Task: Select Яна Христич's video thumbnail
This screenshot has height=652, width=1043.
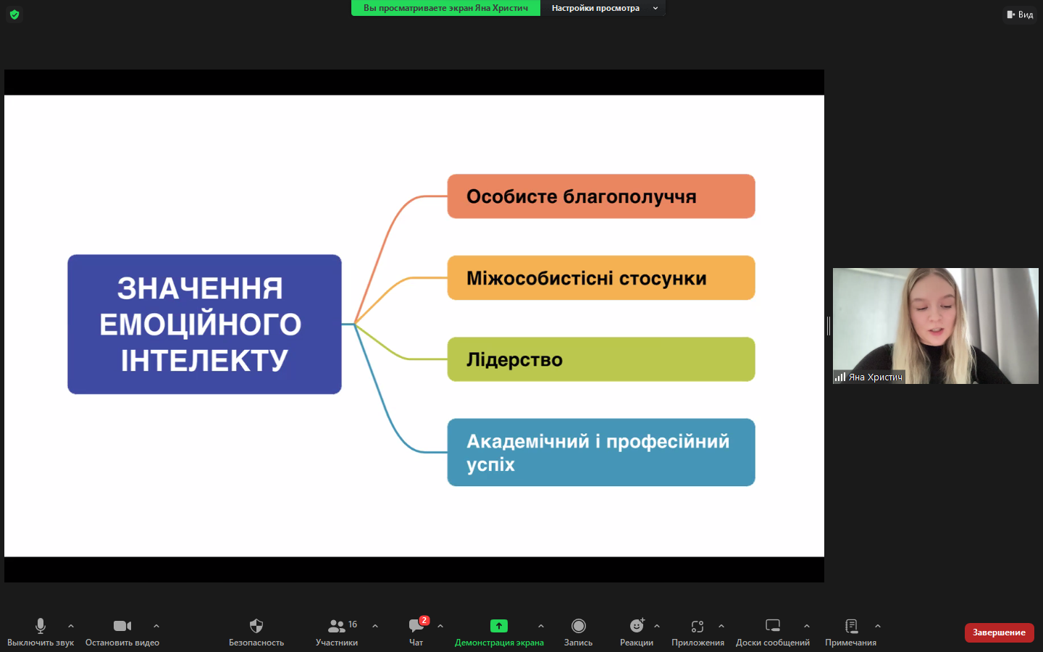Action: coord(936,326)
